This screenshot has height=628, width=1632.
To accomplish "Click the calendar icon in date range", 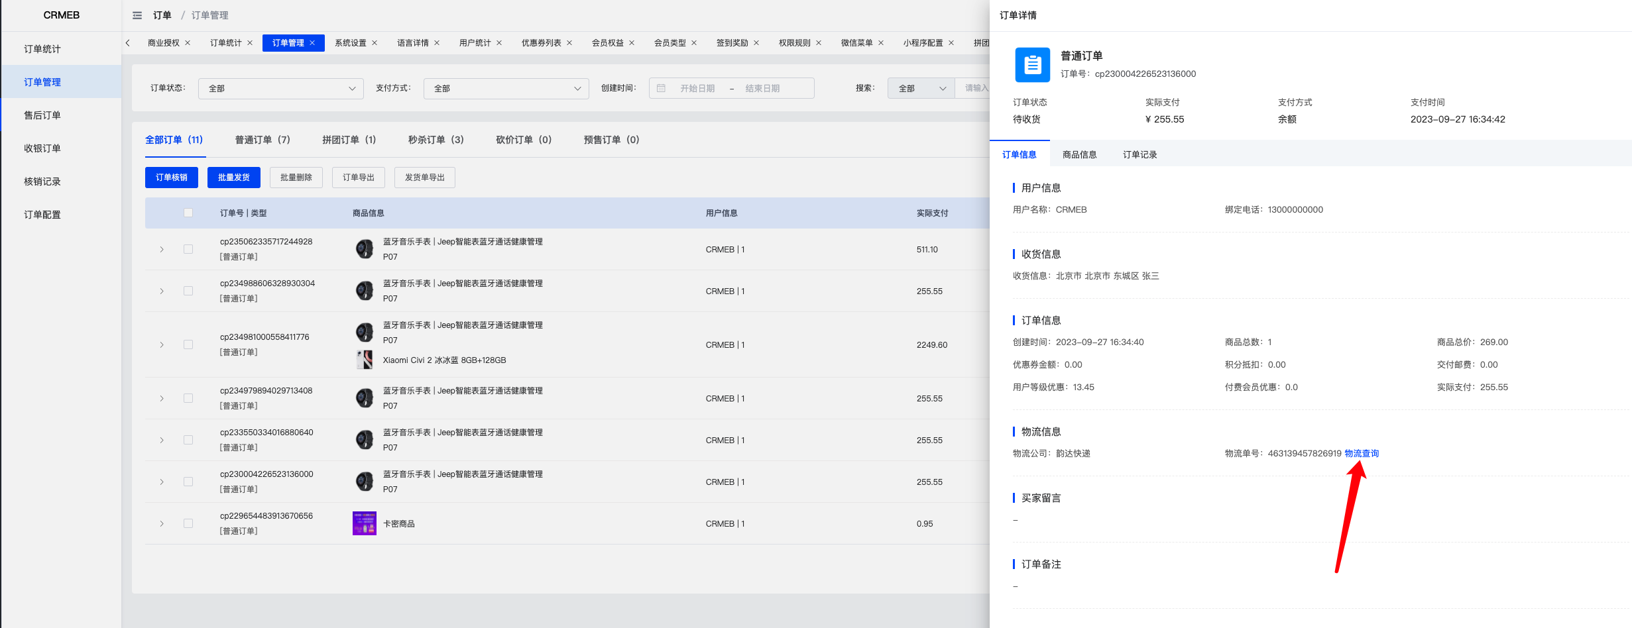I will pyautogui.click(x=661, y=88).
